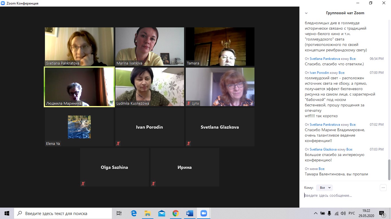Click Svetlana Glazkova sender name in chat
Screen dimensions: 391x219
tap(323, 149)
